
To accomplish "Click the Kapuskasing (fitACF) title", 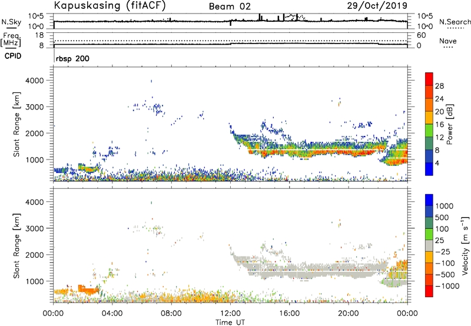I will click(x=110, y=6).
